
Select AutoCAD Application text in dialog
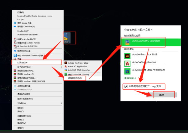tap(144, 62)
